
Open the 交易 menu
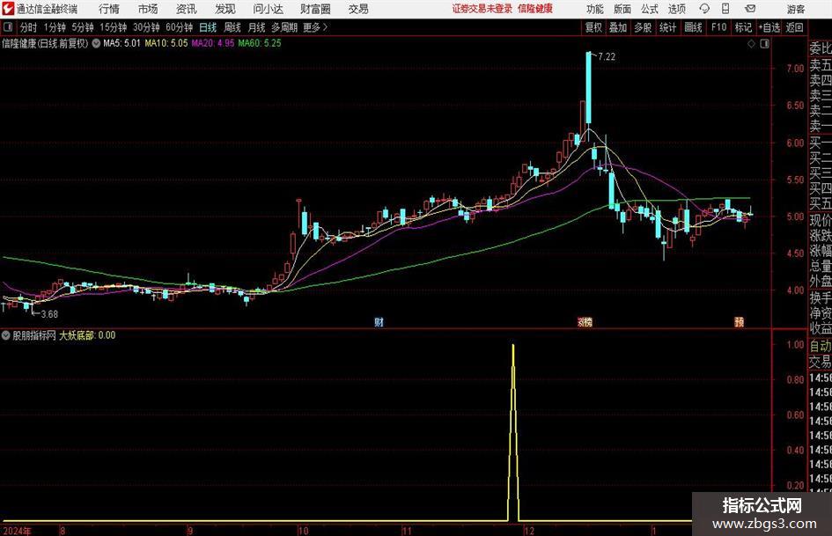pyautogui.click(x=358, y=9)
